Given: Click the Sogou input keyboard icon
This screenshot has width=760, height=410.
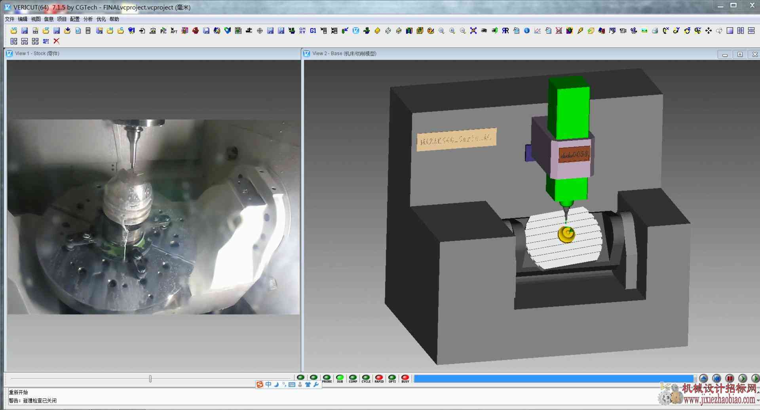Looking at the screenshot, I should tap(292, 384).
